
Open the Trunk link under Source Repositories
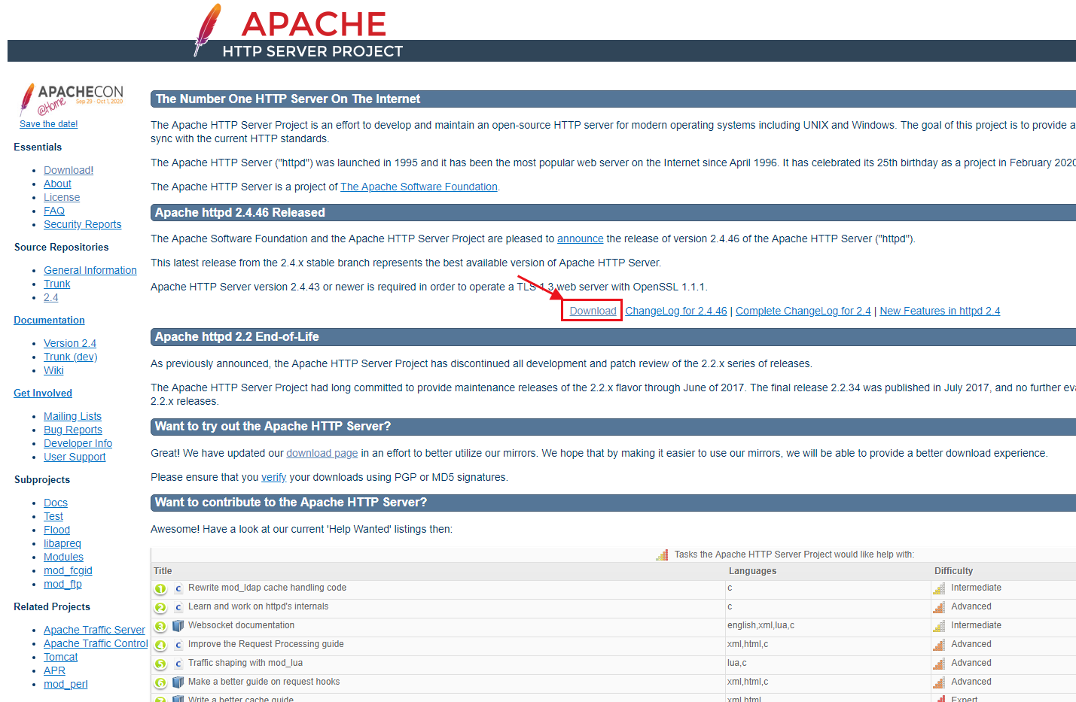click(56, 284)
